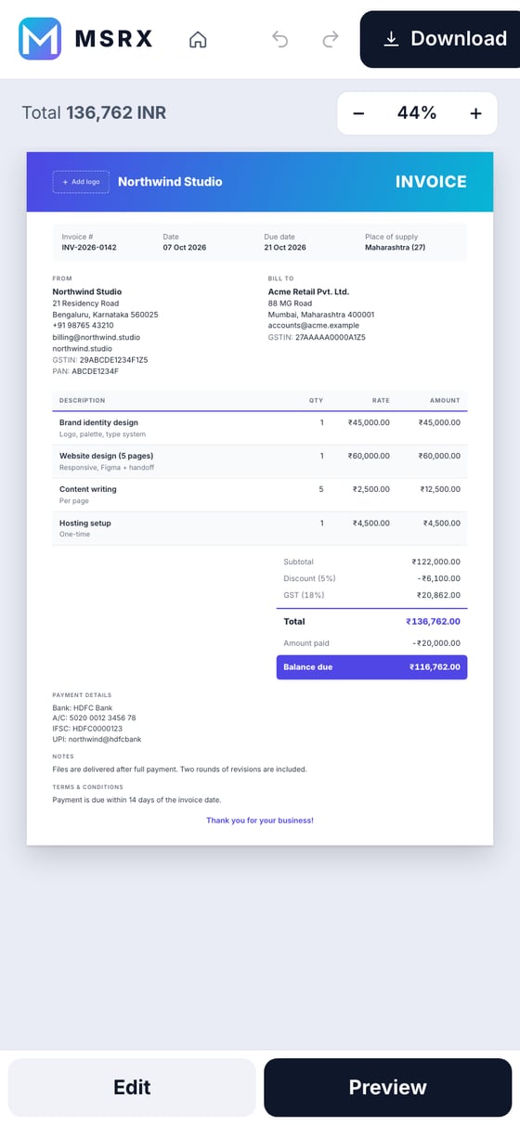
Task: Click the PAN ABCDE1234F line
Action: click(85, 371)
